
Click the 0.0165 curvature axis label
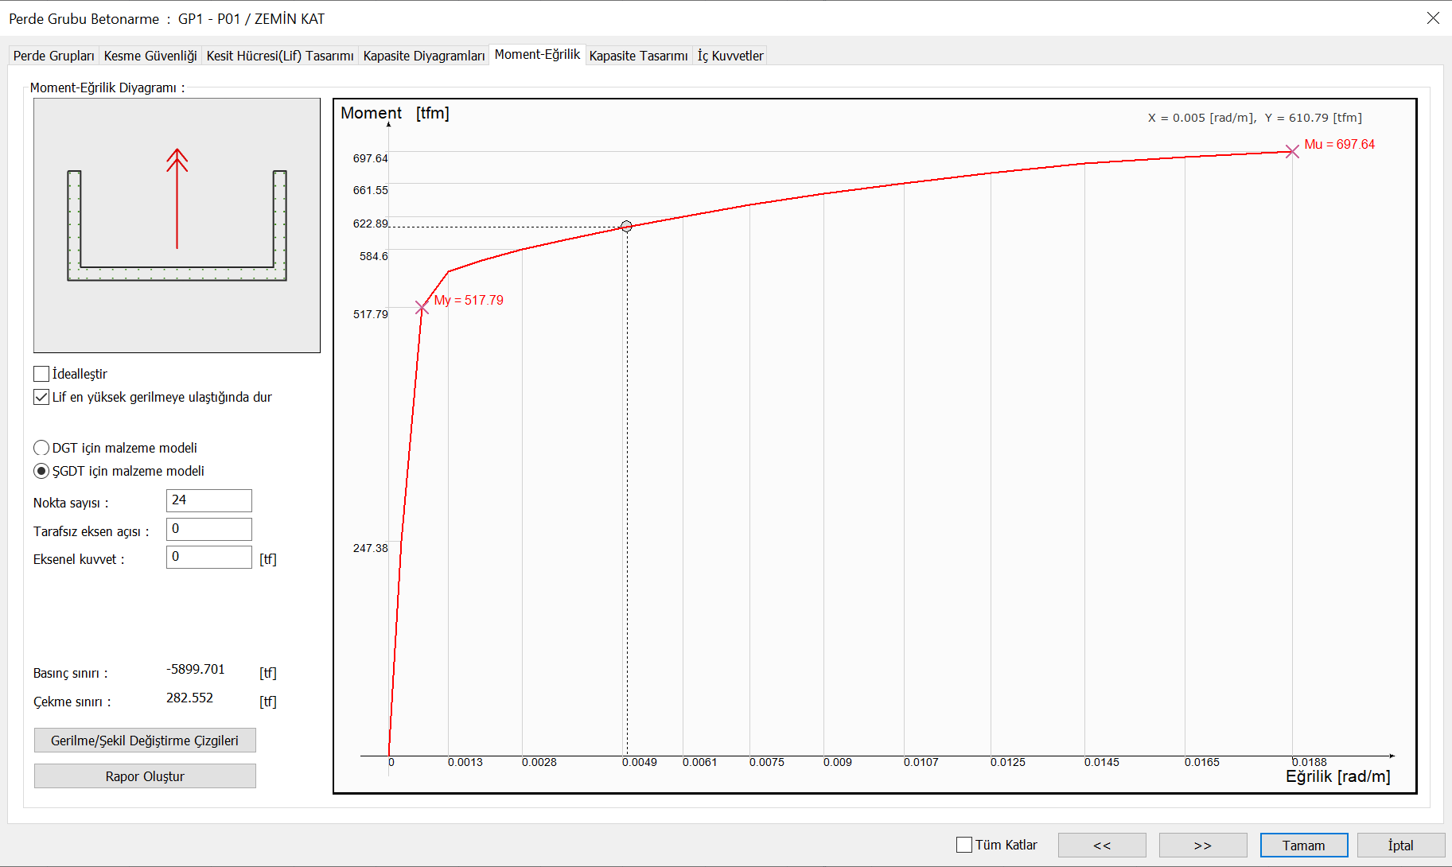[x=1202, y=762]
